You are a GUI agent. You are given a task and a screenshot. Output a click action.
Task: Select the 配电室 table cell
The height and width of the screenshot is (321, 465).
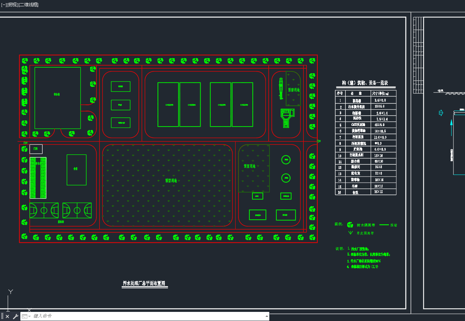click(356, 173)
